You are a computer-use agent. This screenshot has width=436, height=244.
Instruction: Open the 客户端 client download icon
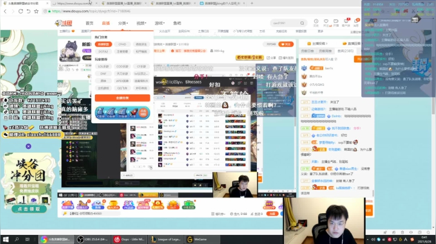coord(346,22)
